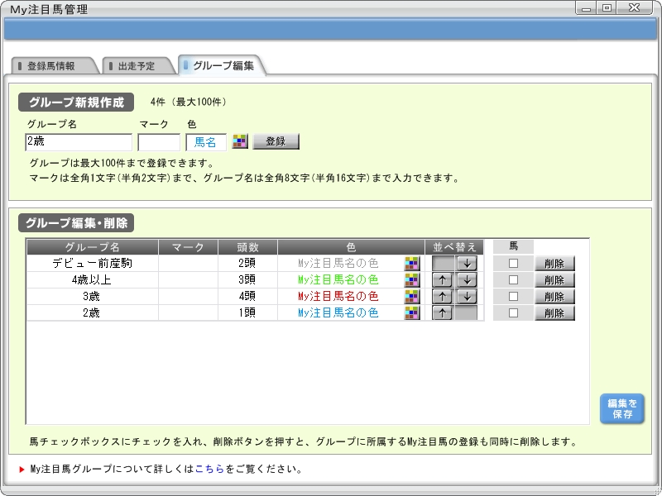Move 3歳 group down

click(x=467, y=296)
